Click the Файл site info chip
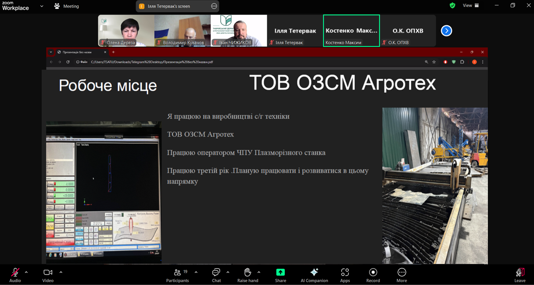This screenshot has width=534, height=285. (82, 62)
